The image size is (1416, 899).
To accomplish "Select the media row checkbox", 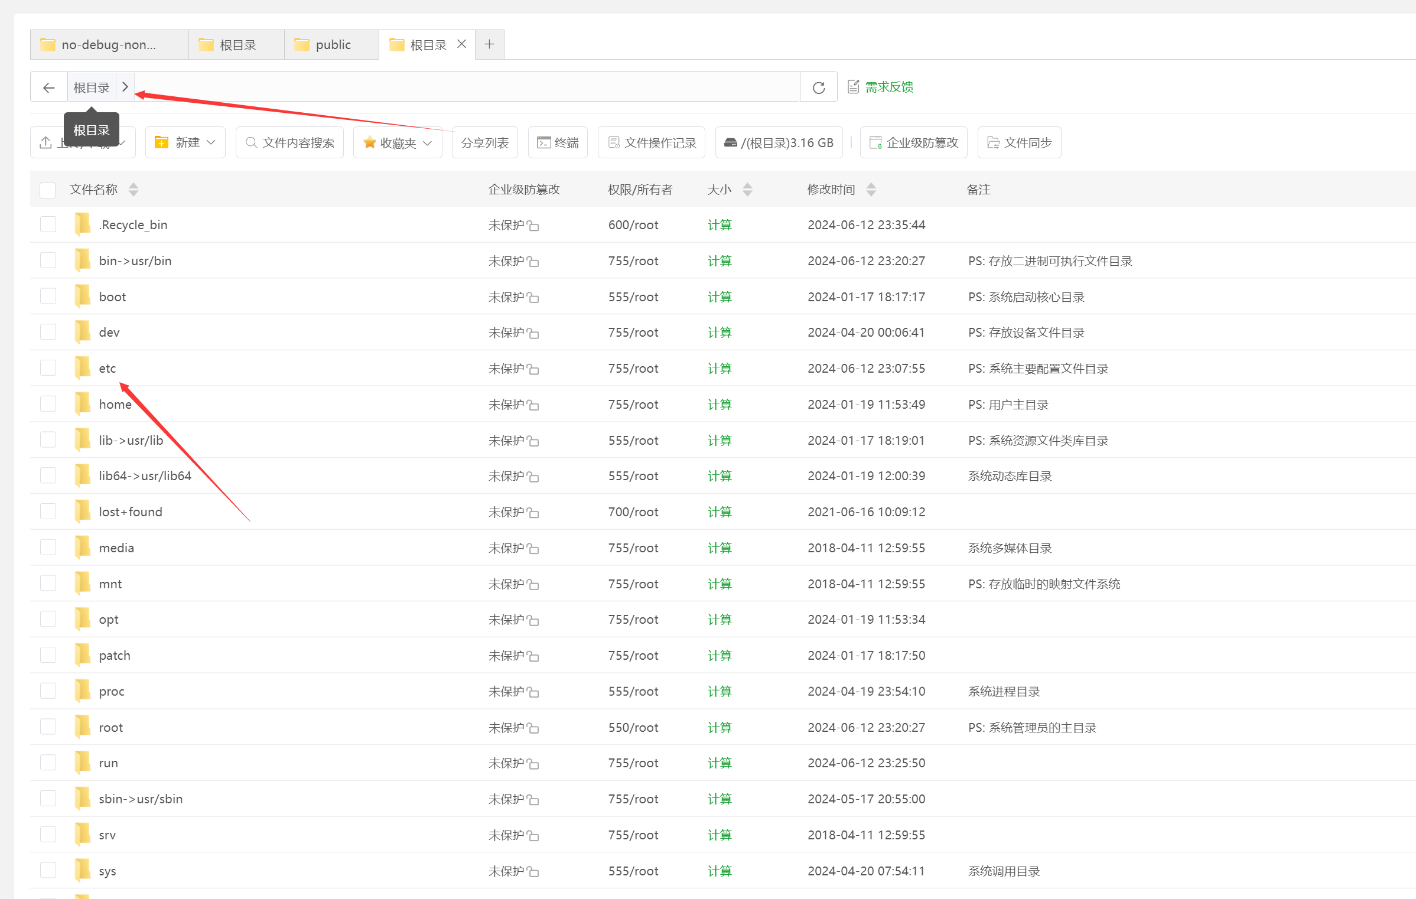I will (x=48, y=548).
